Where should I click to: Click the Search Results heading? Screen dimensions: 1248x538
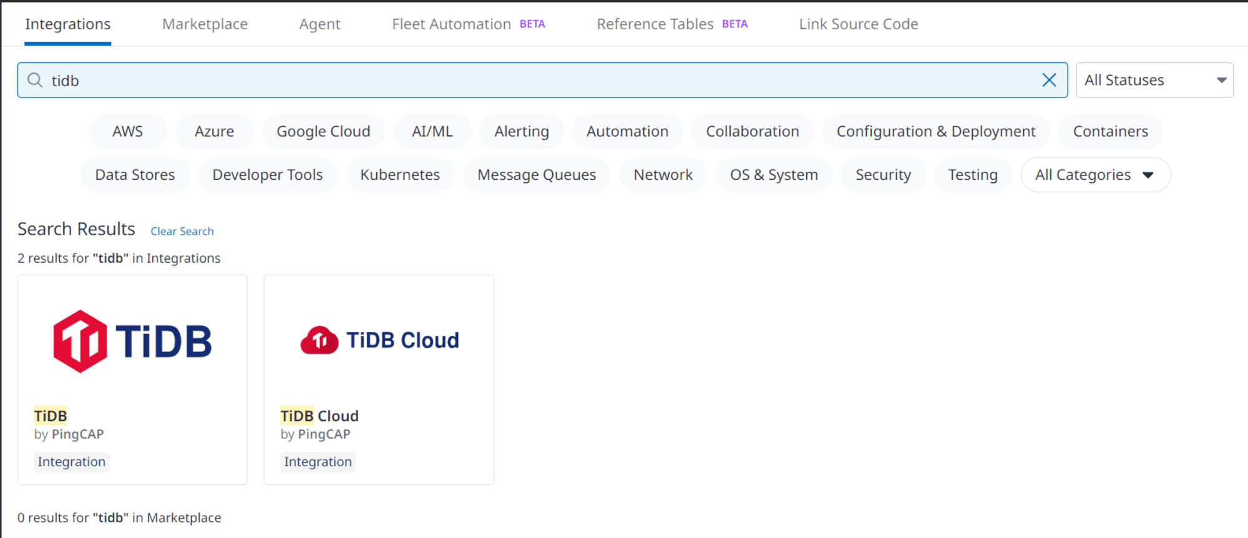(76, 229)
